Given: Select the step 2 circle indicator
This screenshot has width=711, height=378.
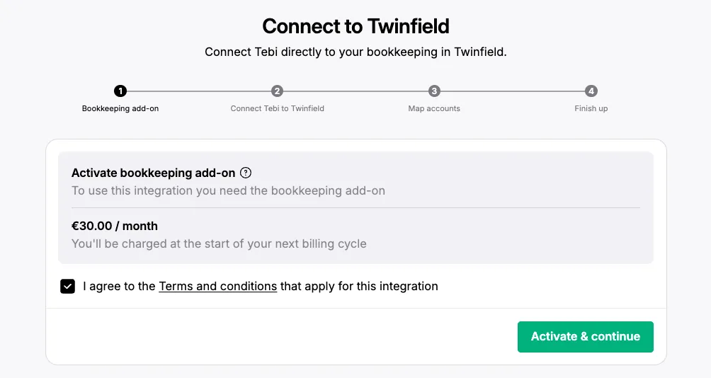Looking at the screenshot, I should click(278, 91).
